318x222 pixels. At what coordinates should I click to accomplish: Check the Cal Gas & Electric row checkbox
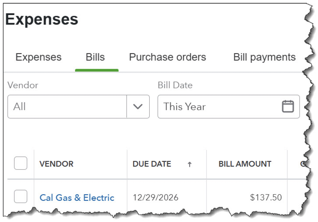pos(21,197)
